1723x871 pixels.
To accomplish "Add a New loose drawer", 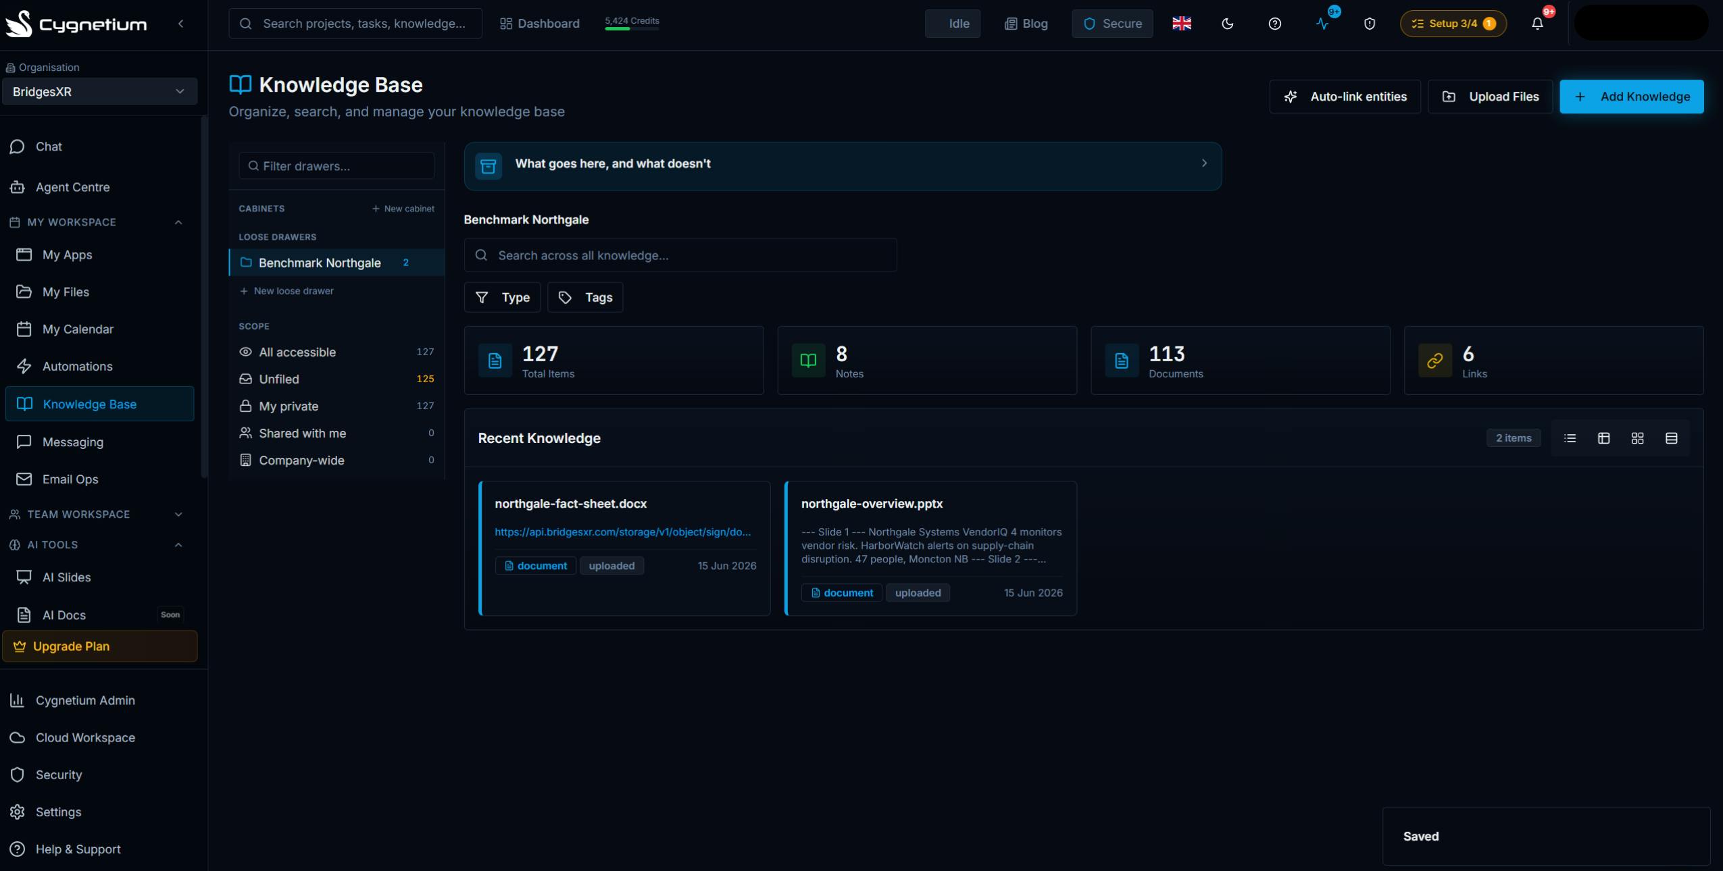I will tap(286, 291).
